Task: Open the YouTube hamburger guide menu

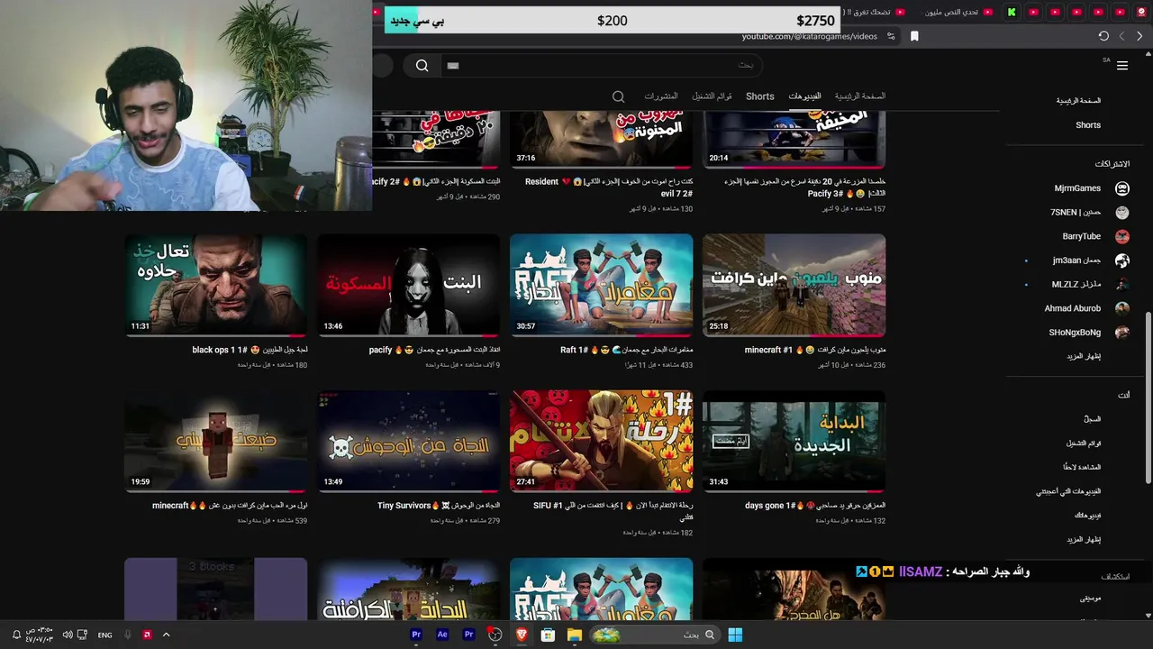Action: (1122, 66)
